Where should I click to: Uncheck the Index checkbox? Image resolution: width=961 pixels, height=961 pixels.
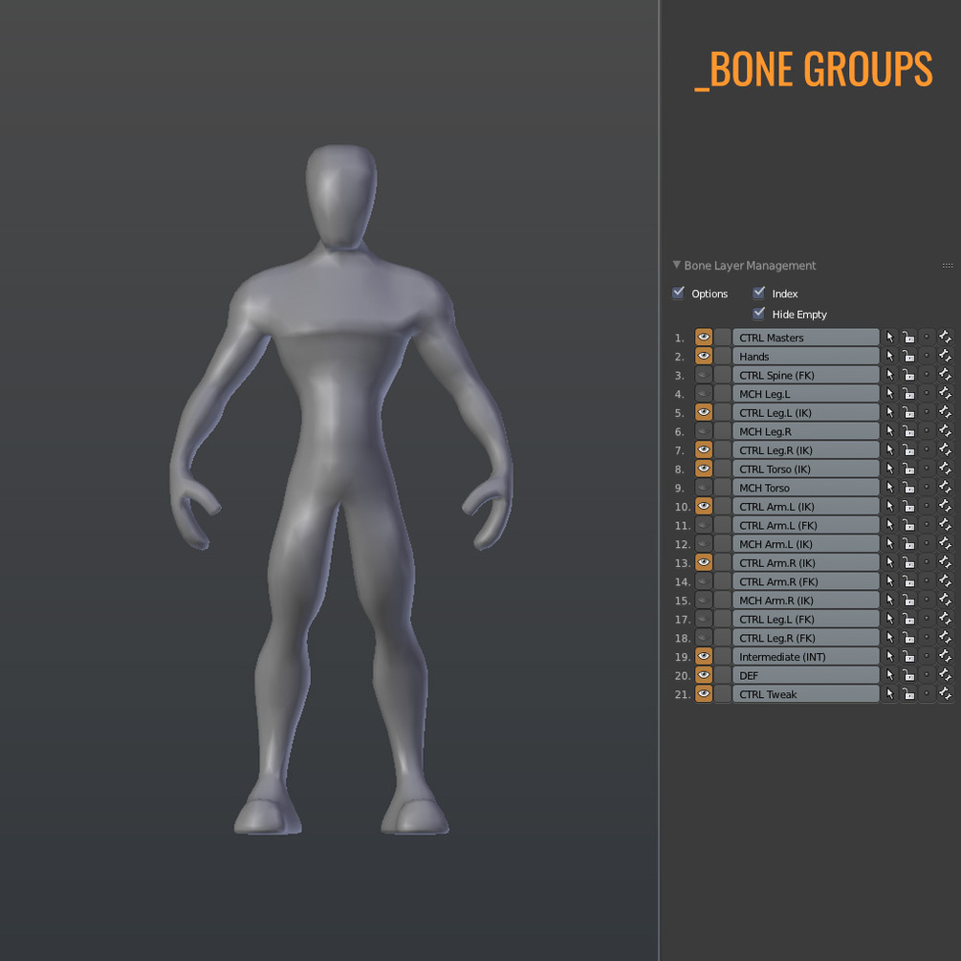coord(758,293)
